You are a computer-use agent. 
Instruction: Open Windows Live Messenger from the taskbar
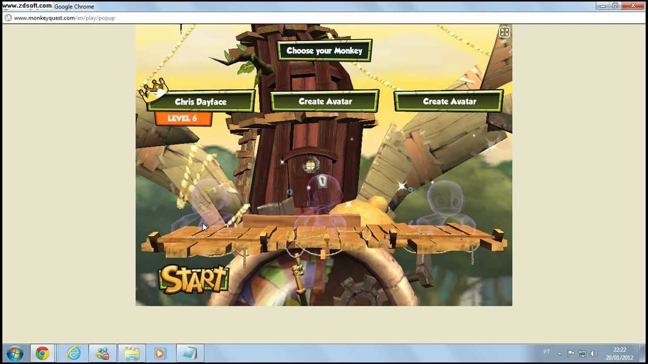(x=103, y=353)
